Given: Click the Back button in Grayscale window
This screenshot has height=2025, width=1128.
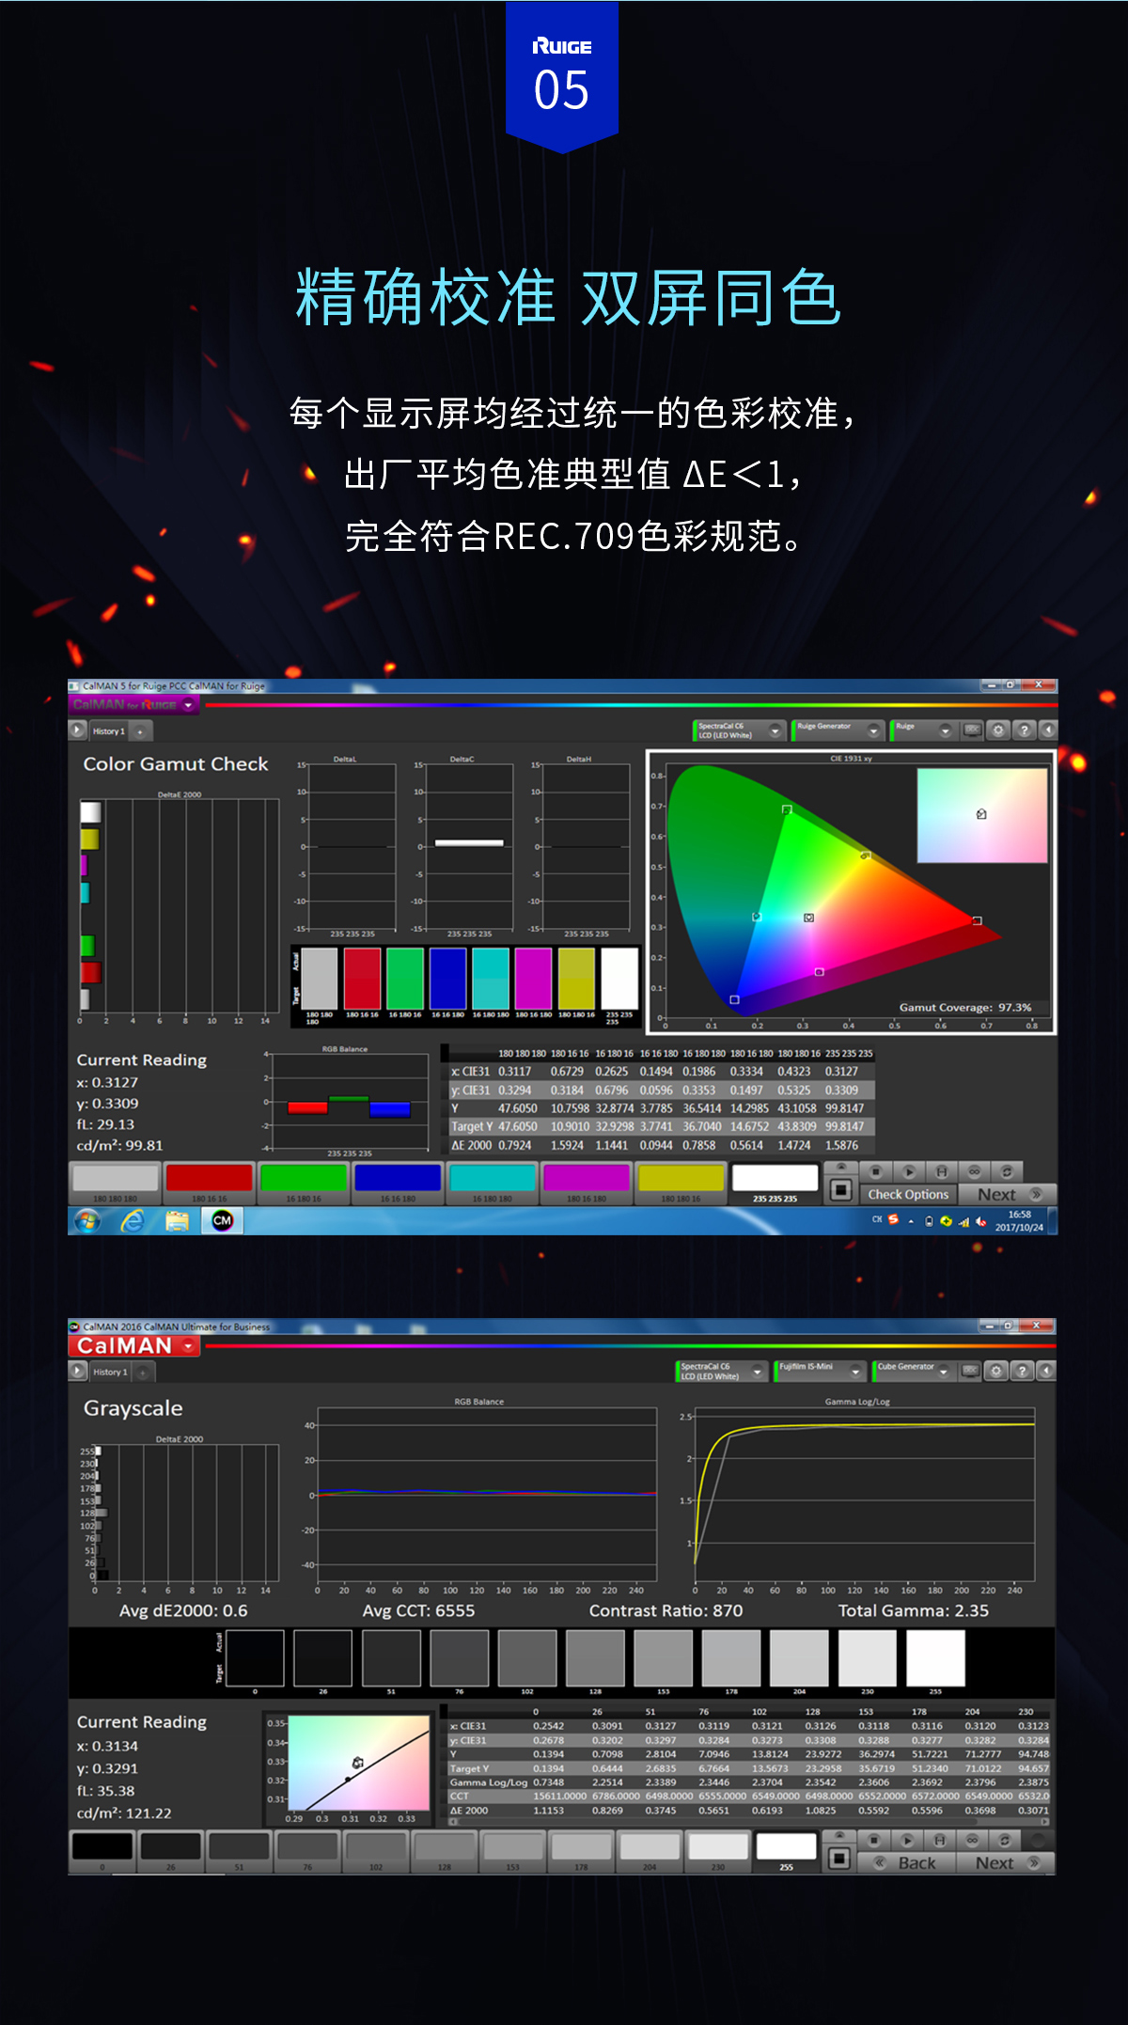Looking at the screenshot, I should 906,1863.
